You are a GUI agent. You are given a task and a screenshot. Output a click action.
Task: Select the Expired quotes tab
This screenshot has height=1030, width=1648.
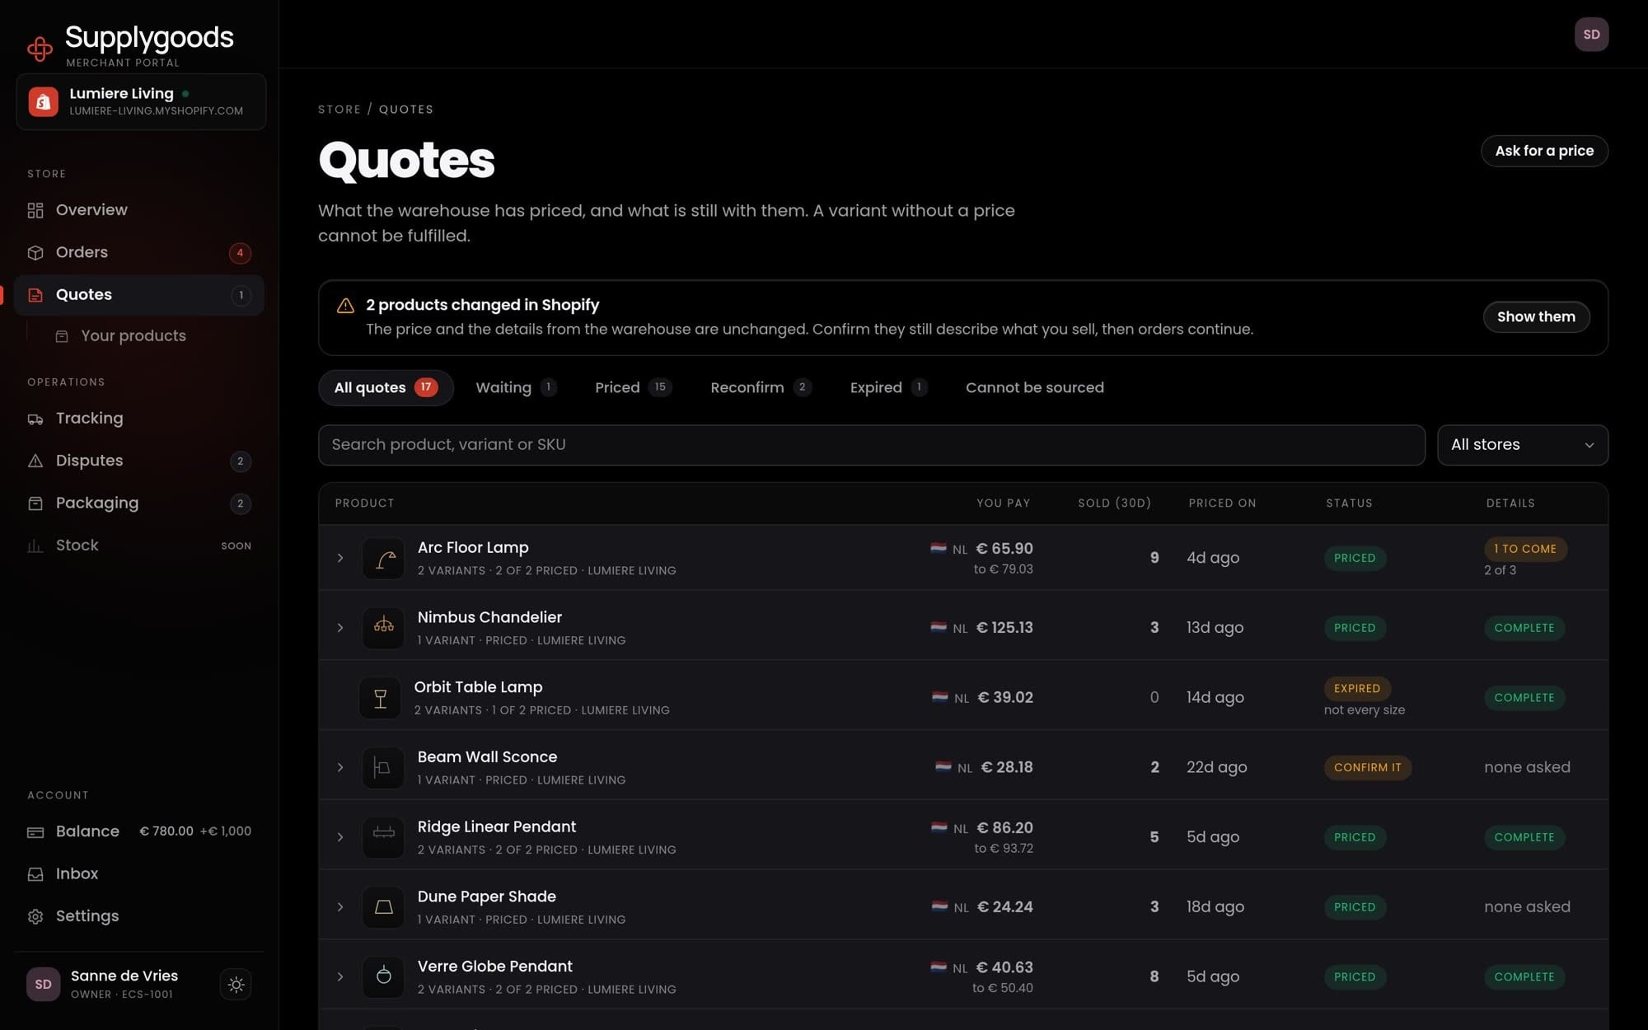888,388
